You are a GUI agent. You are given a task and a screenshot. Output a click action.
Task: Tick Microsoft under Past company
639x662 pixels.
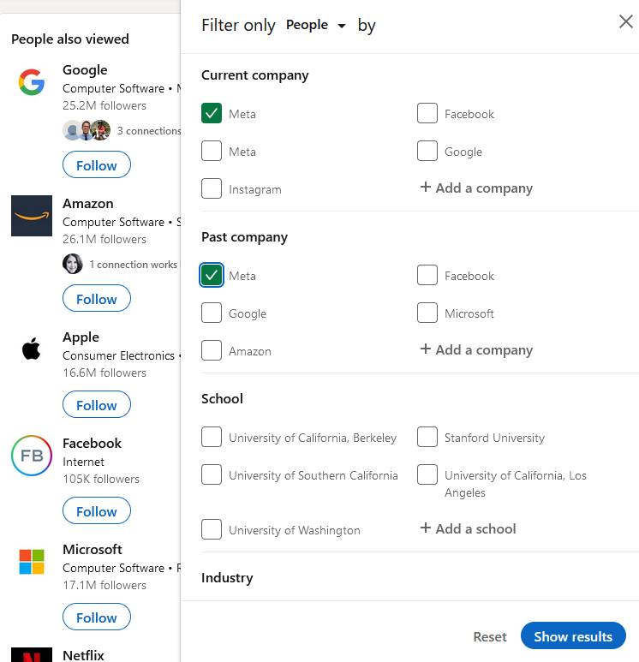427,313
